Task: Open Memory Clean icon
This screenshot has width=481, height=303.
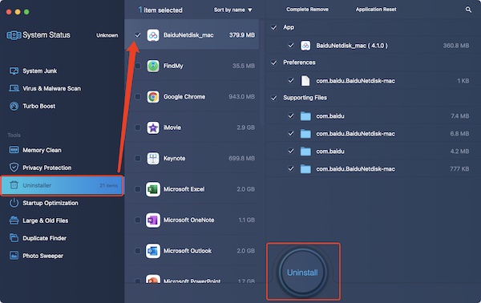Action: (14, 150)
